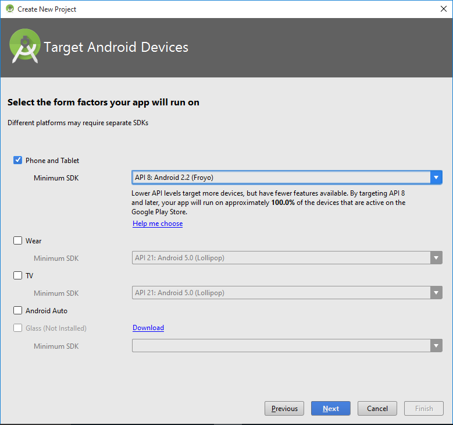
Task: Open the TV Minimum SDK dropdown
Action: click(287, 293)
